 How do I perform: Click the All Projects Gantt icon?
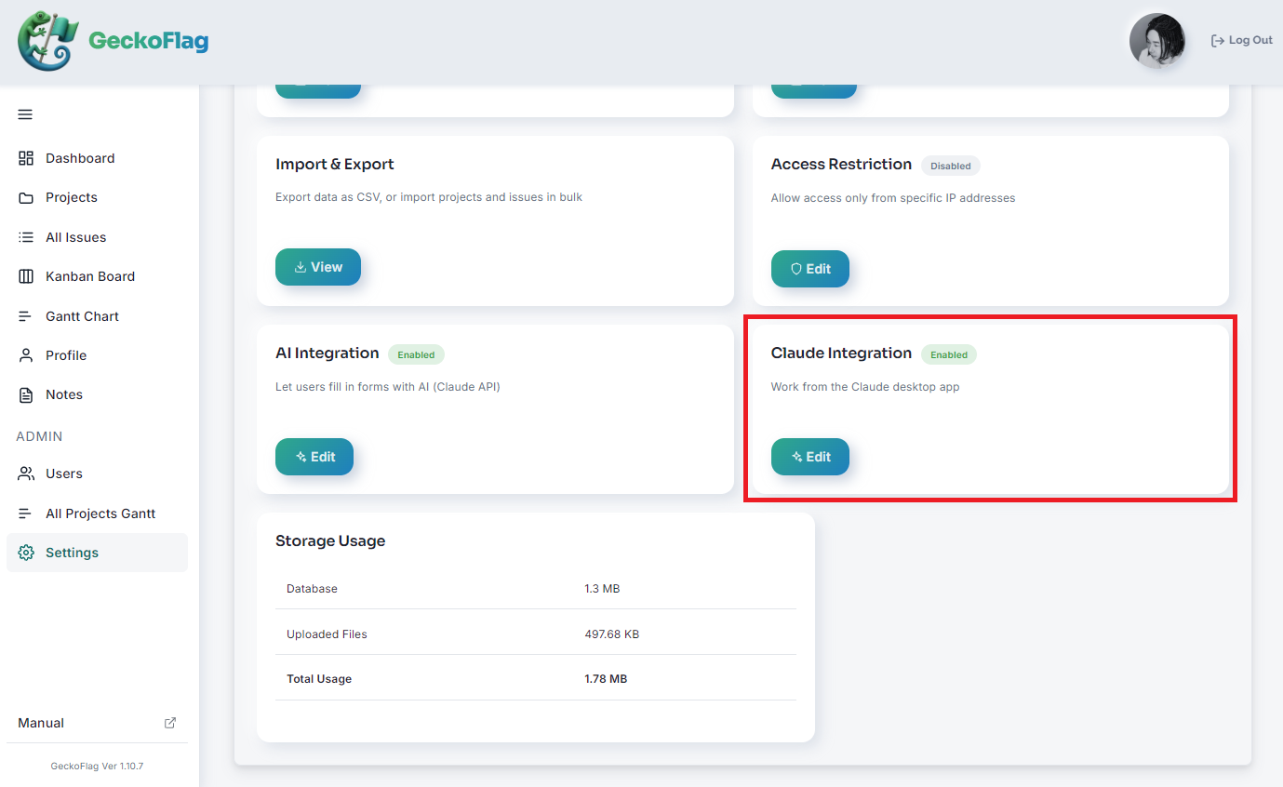coord(26,514)
